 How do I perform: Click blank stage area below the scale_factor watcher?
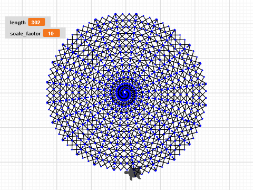26,53
